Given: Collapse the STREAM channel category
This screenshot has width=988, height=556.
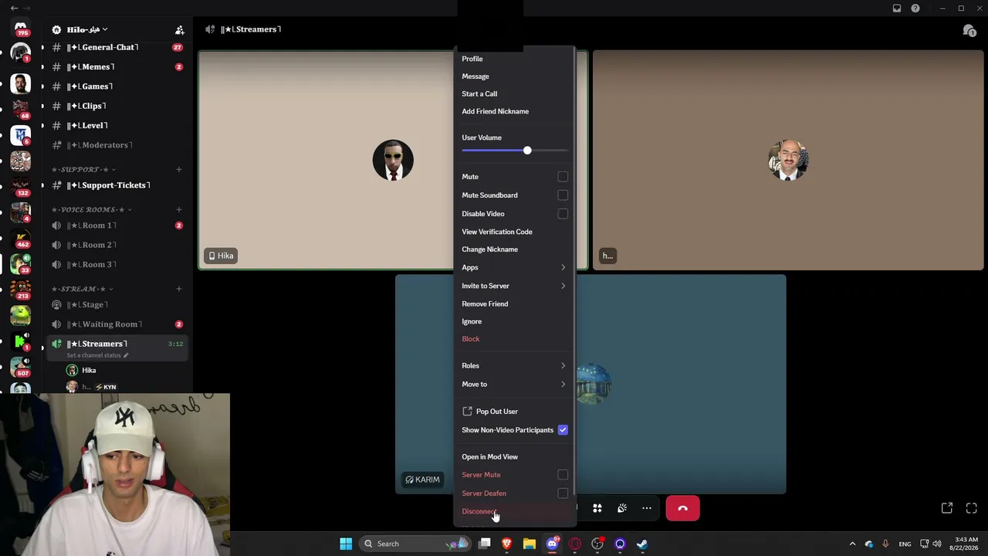Looking at the screenshot, I should click(83, 289).
